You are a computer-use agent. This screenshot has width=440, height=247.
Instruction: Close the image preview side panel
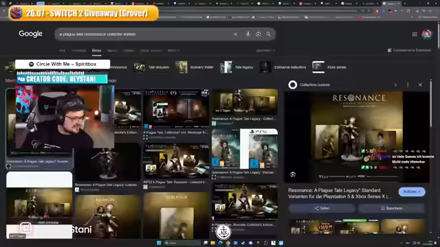pyautogui.click(x=420, y=84)
